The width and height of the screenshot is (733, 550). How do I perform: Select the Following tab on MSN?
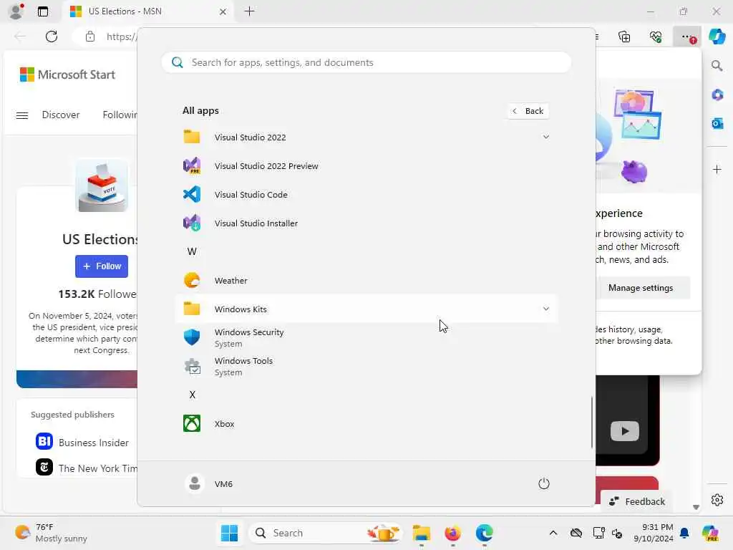pyautogui.click(x=120, y=115)
